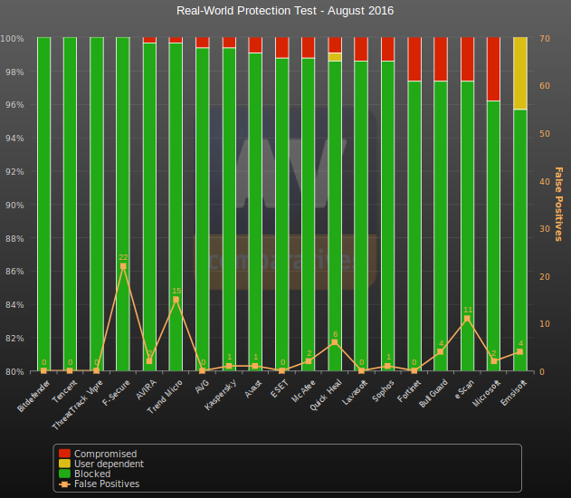Click the User dependent yellow legend swatch

[64, 464]
